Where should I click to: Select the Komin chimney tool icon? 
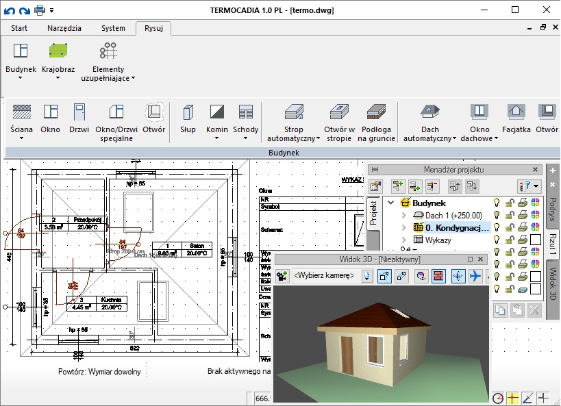(x=217, y=112)
